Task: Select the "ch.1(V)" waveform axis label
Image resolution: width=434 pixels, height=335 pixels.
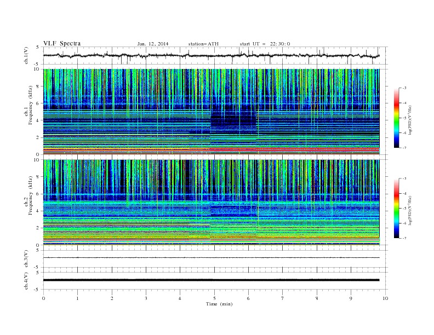Action: [26, 55]
